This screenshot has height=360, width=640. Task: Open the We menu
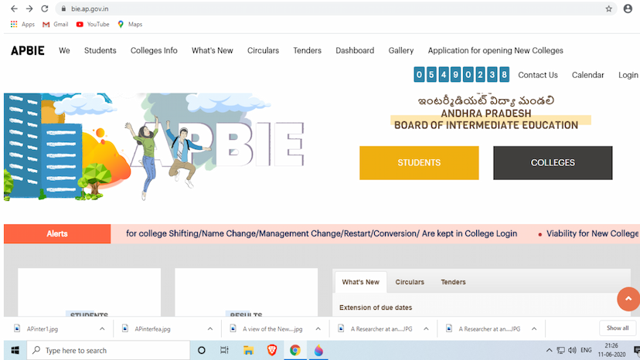(64, 51)
